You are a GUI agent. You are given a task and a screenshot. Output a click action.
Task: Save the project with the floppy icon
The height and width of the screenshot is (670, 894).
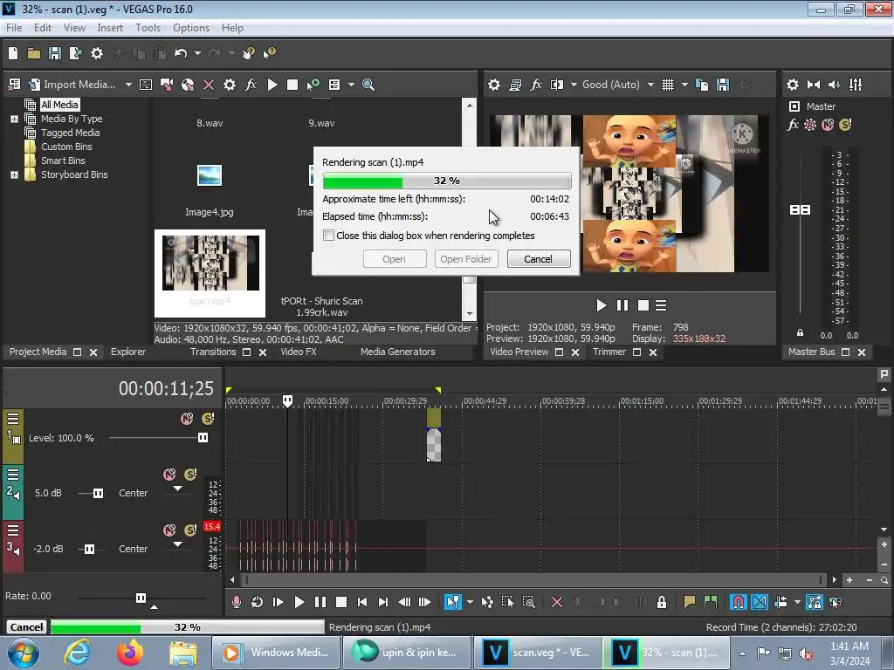click(x=55, y=53)
